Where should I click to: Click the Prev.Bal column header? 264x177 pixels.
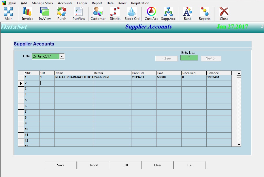144,73
